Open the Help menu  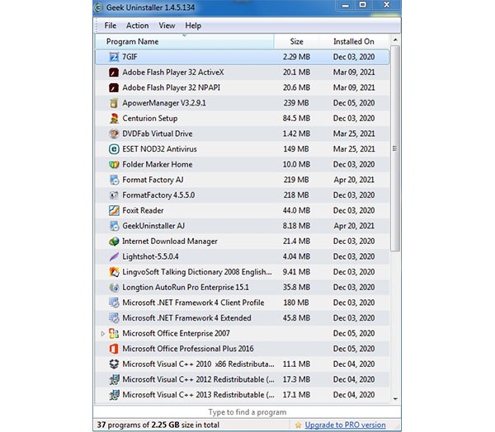click(193, 26)
